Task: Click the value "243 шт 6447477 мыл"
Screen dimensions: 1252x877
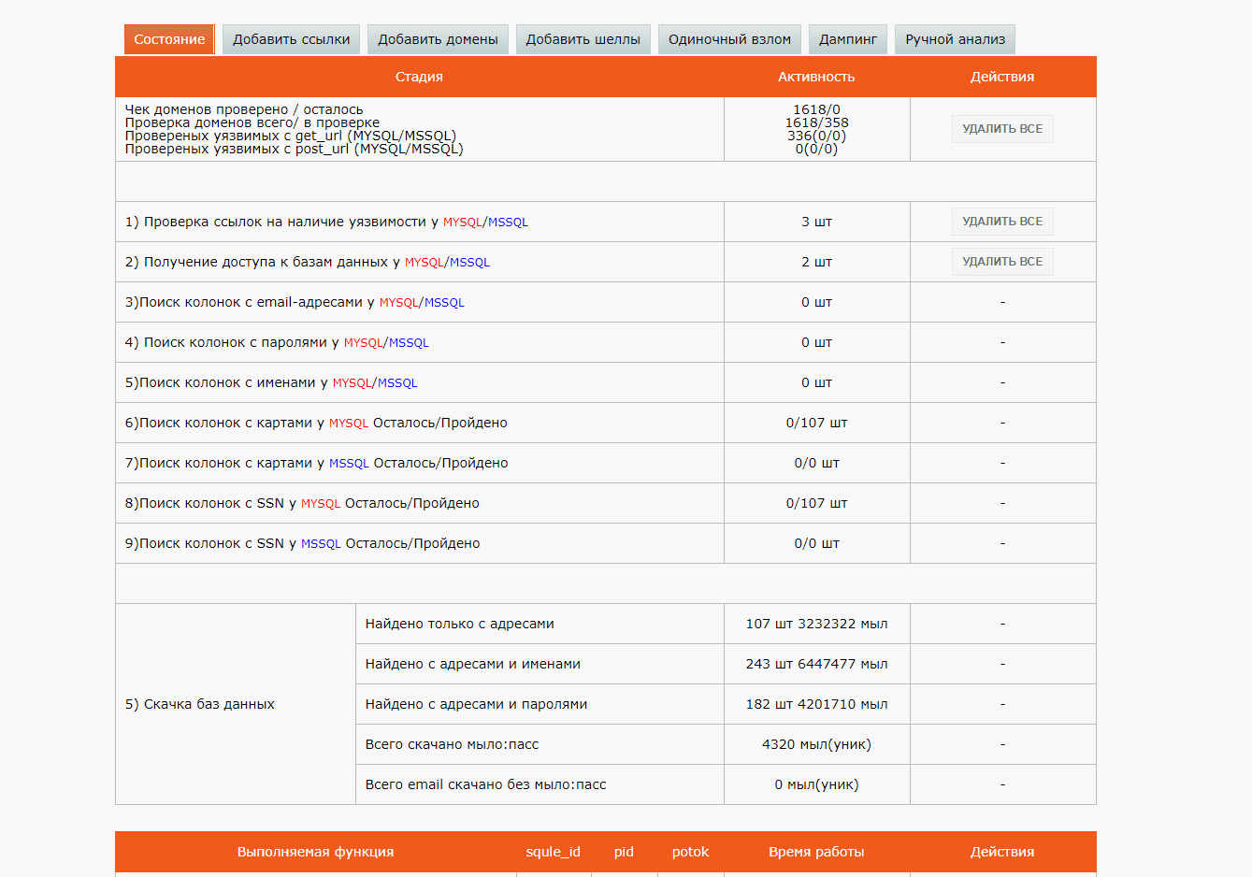Action: [816, 664]
